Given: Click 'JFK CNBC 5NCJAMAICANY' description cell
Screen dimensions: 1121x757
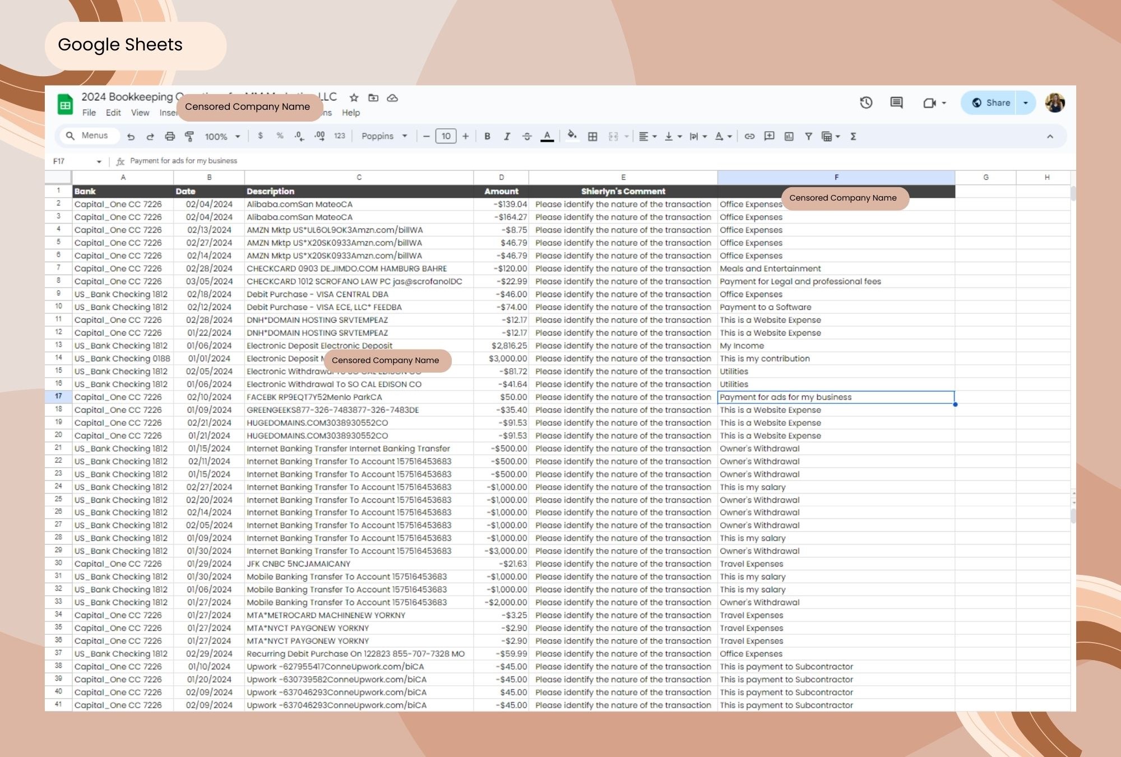Looking at the screenshot, I should point(359,564).
